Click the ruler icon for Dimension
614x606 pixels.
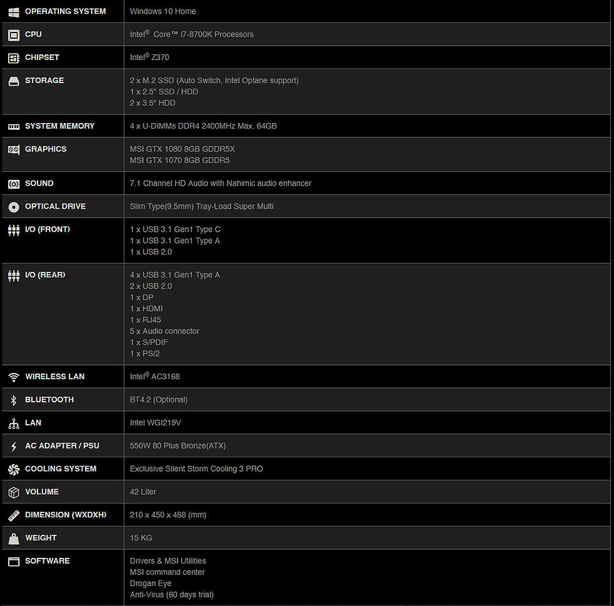click(14, 515)
